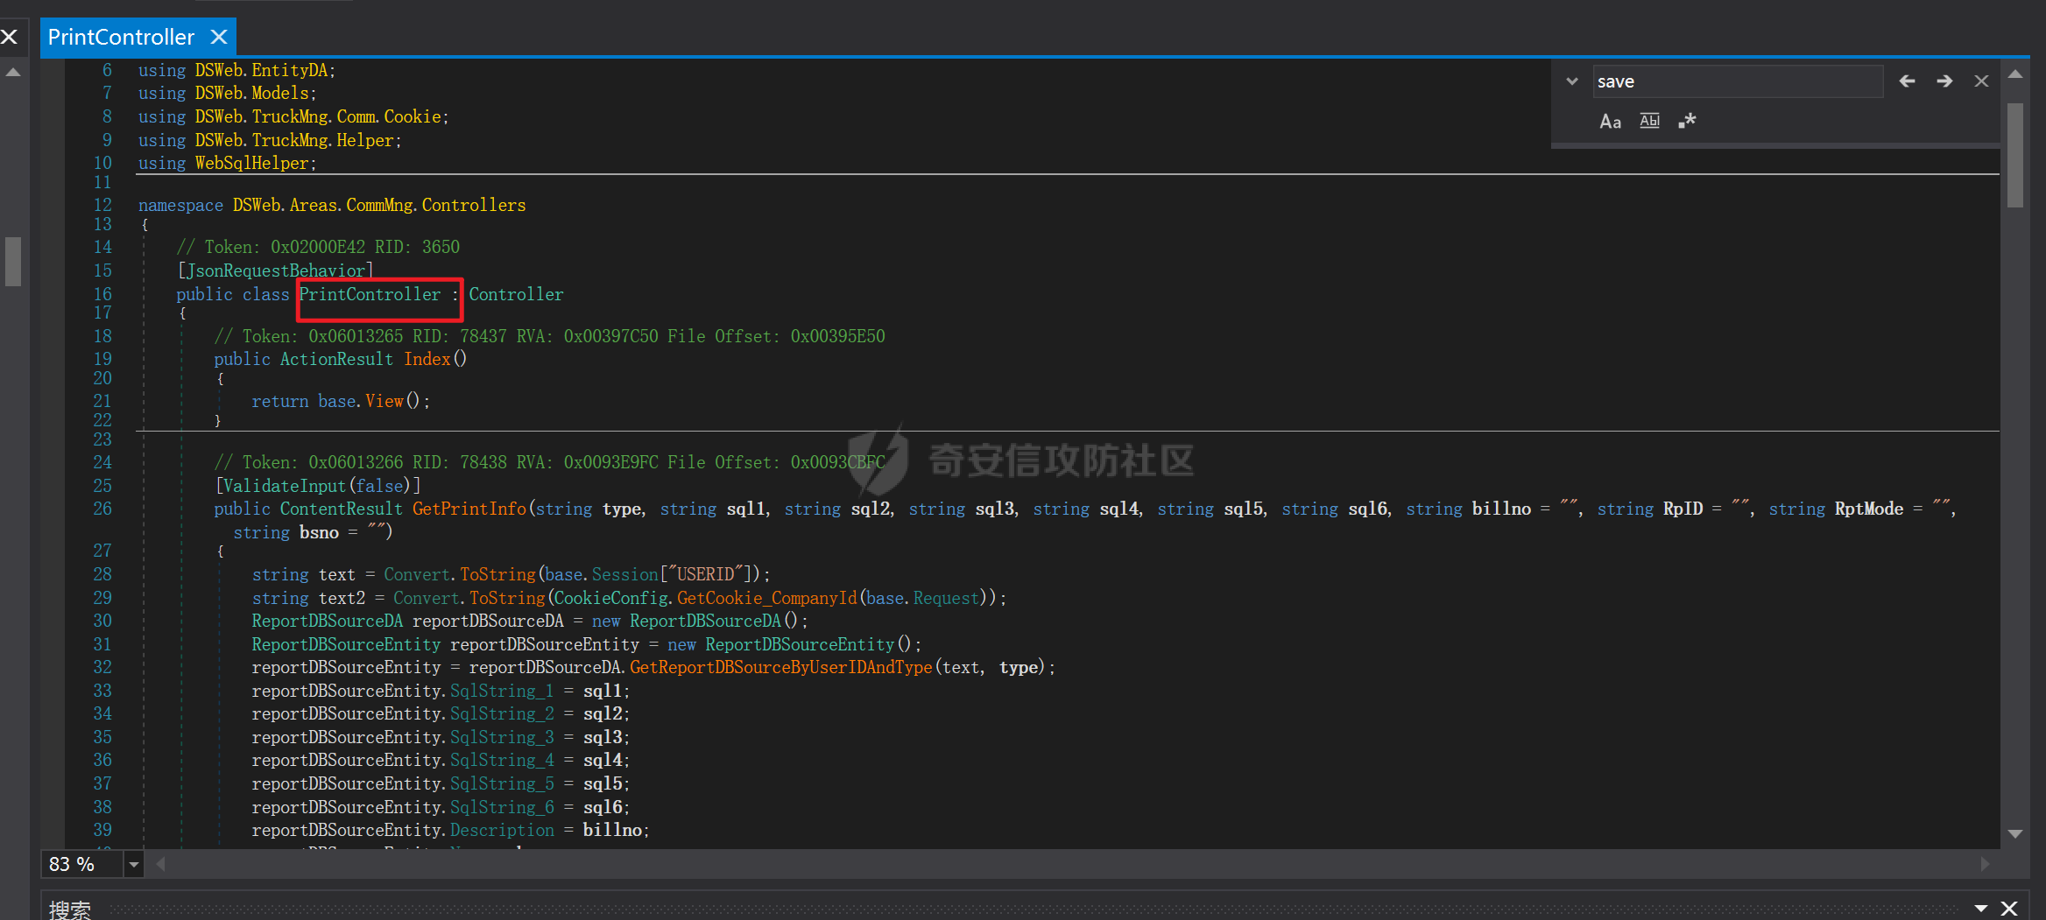
Task: Click GetCookie_CompanyId method call
Action: (766, 599)
